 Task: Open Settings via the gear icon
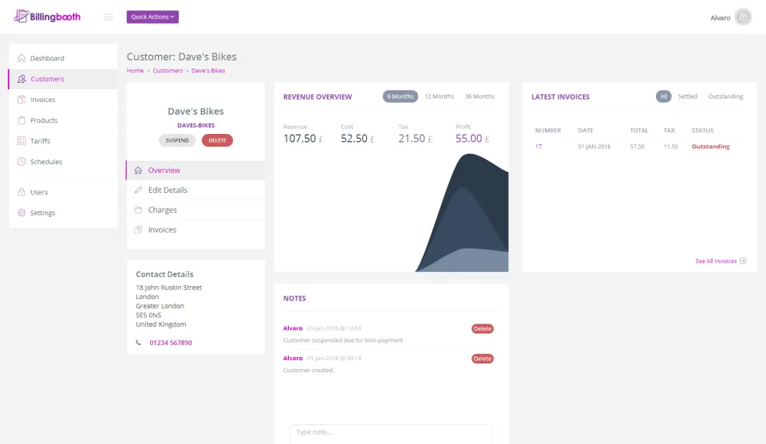point(22,213)
